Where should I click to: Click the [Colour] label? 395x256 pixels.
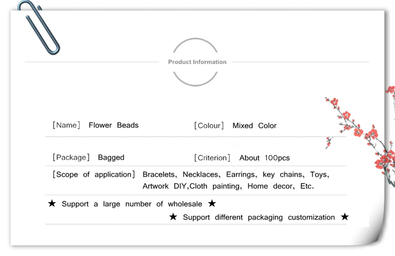pos(209,126)
